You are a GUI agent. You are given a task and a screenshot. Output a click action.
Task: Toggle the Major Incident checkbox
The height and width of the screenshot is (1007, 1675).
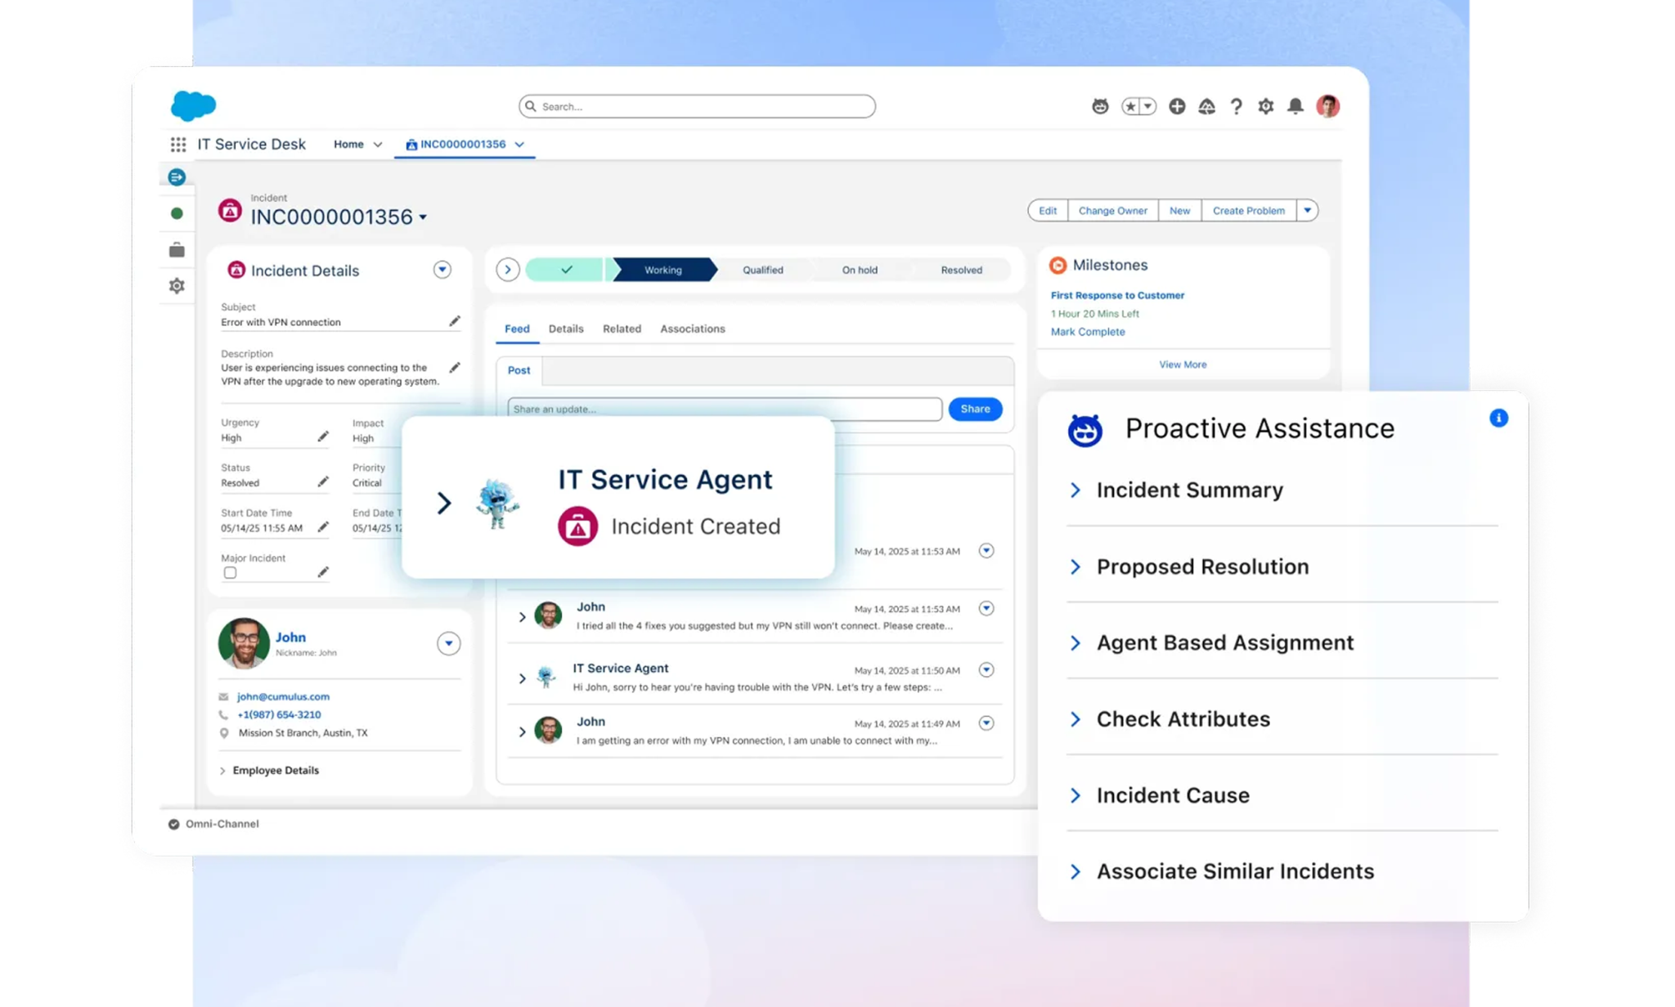pyautogui.click(x=231, y=573)
